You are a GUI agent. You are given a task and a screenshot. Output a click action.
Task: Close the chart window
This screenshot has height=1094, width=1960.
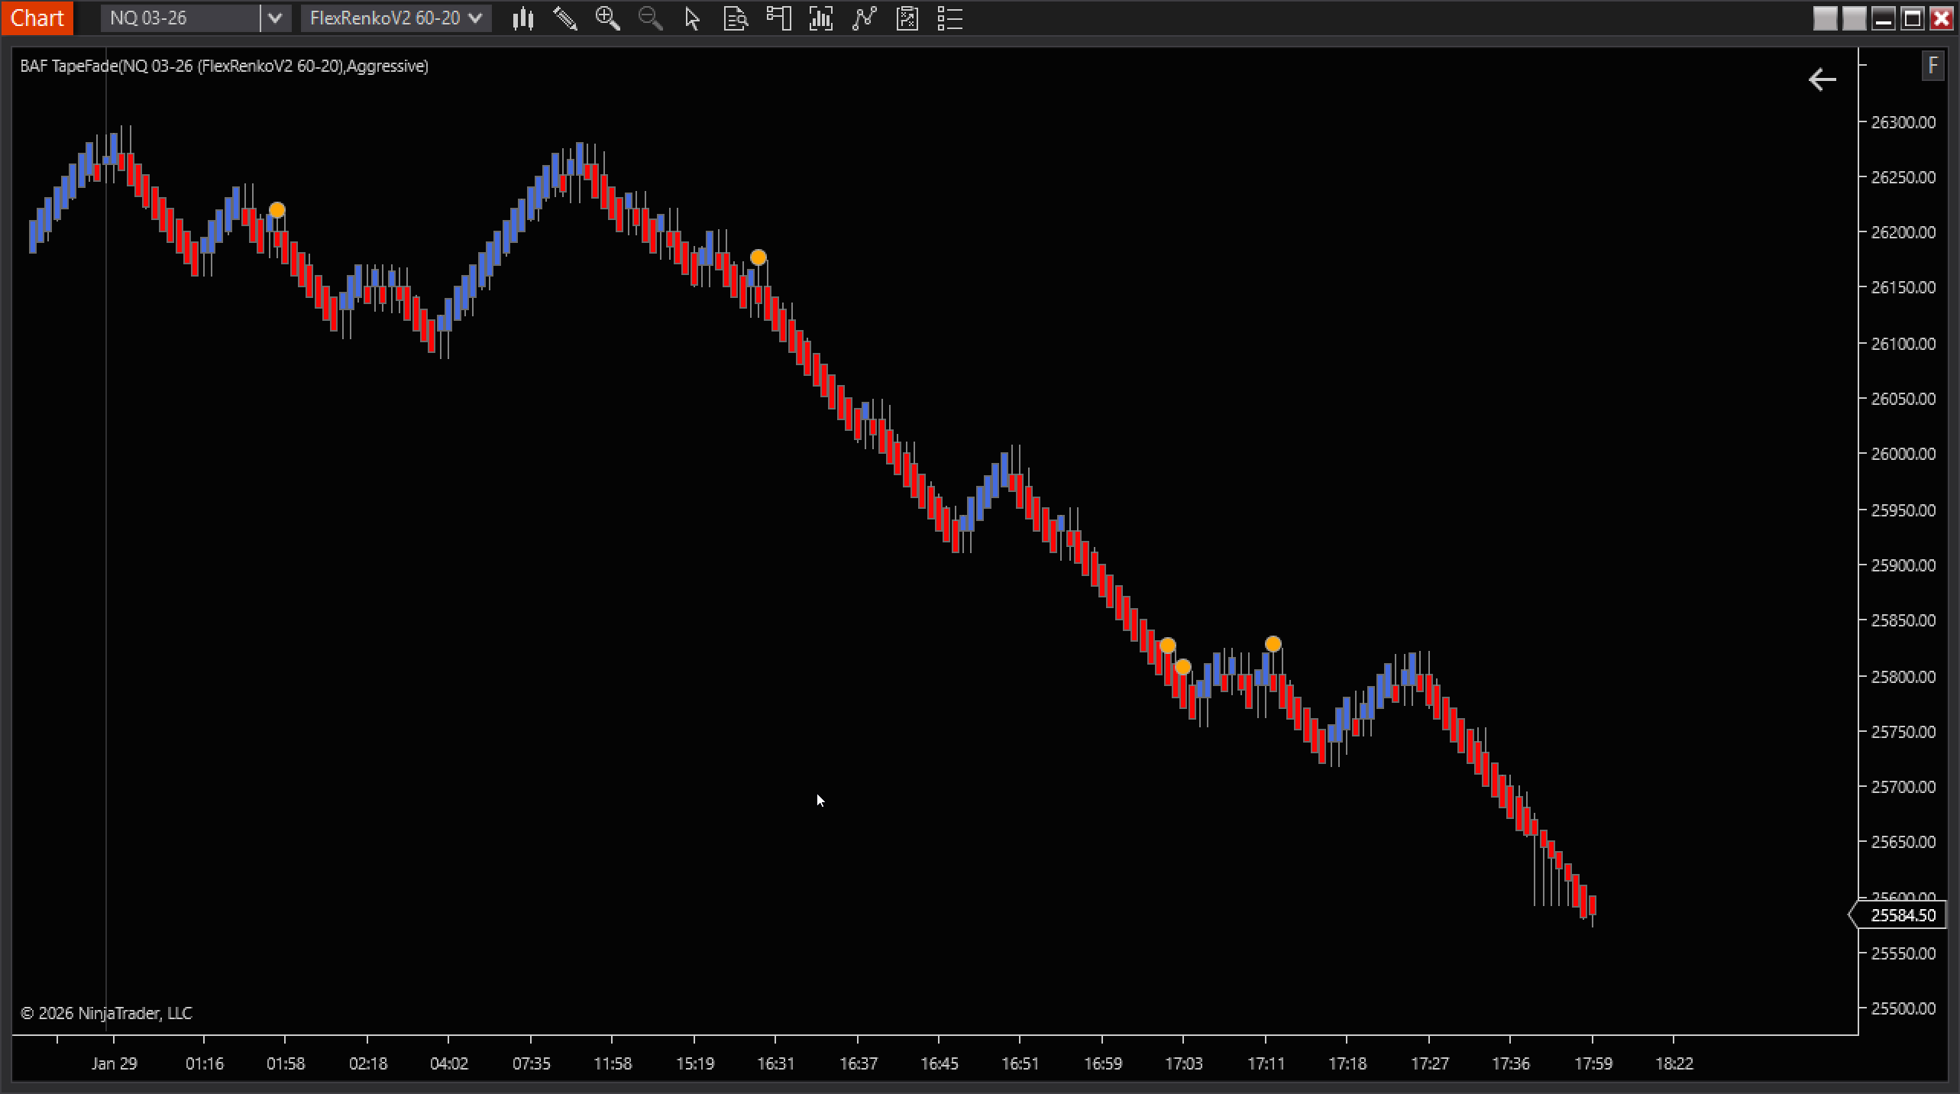tap(1942, 18)
